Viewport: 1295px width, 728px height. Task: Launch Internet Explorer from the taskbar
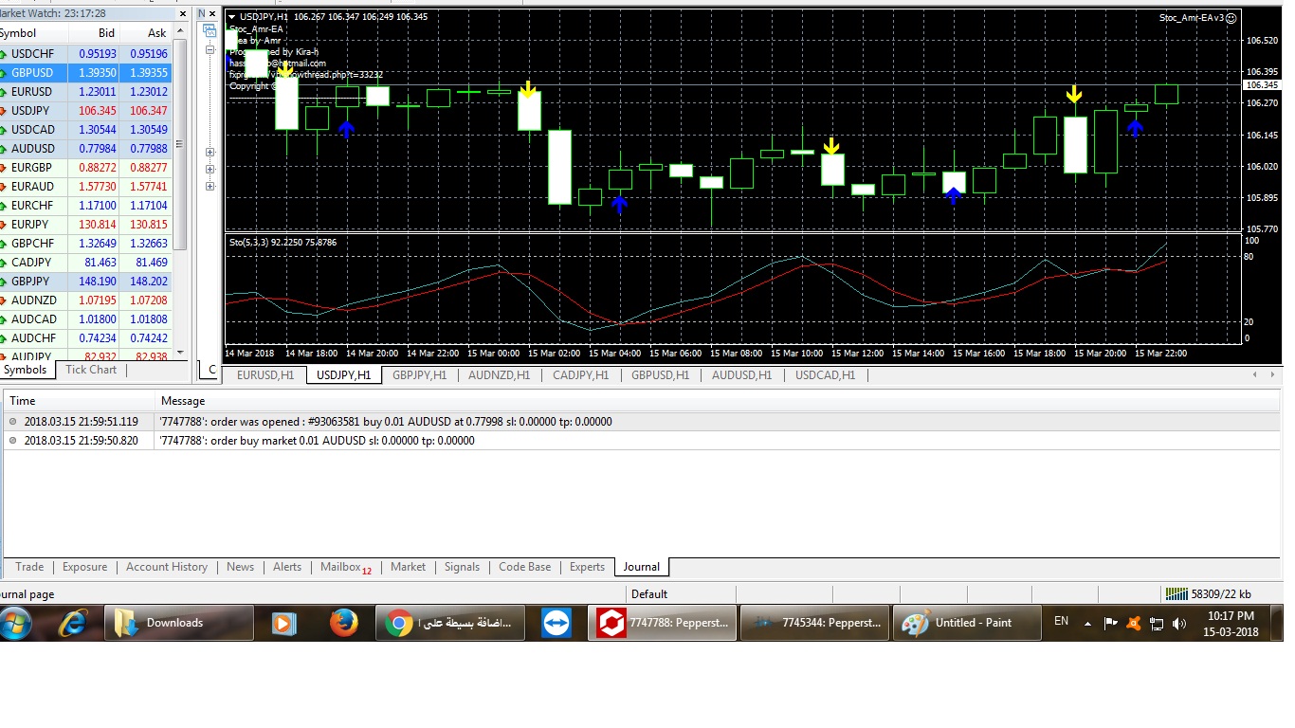[74, 623]
